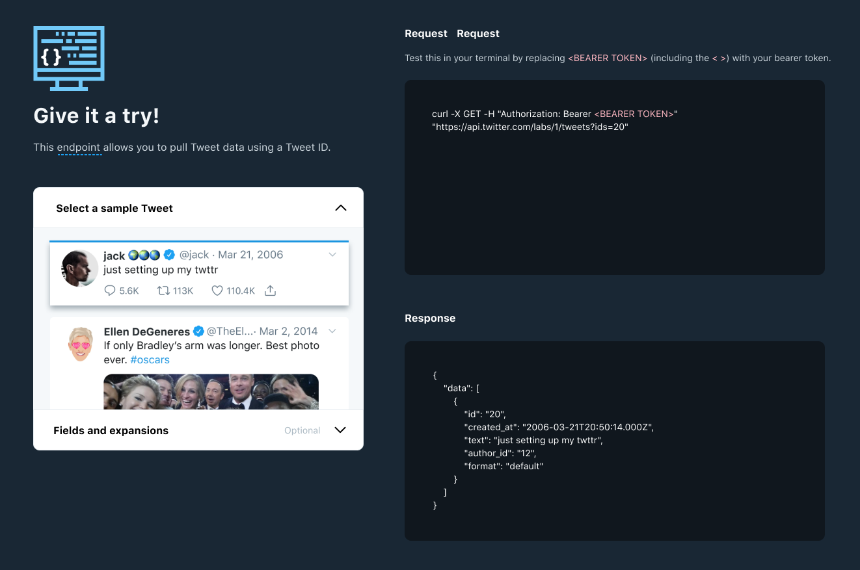Collapse the Select a sample Tweet panel
This screenshot has height=570, width=860.
pos(341,207)
